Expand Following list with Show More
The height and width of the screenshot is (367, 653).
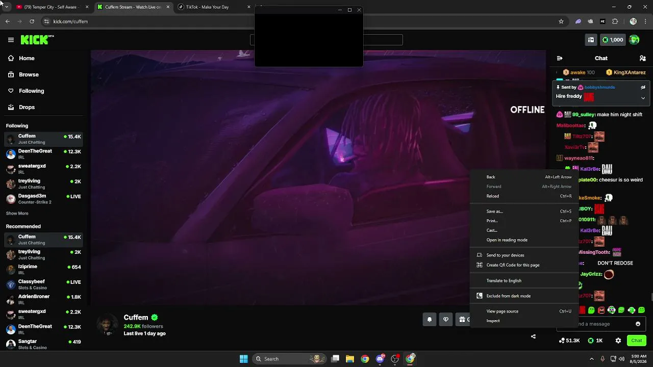[x=17, y=213]
